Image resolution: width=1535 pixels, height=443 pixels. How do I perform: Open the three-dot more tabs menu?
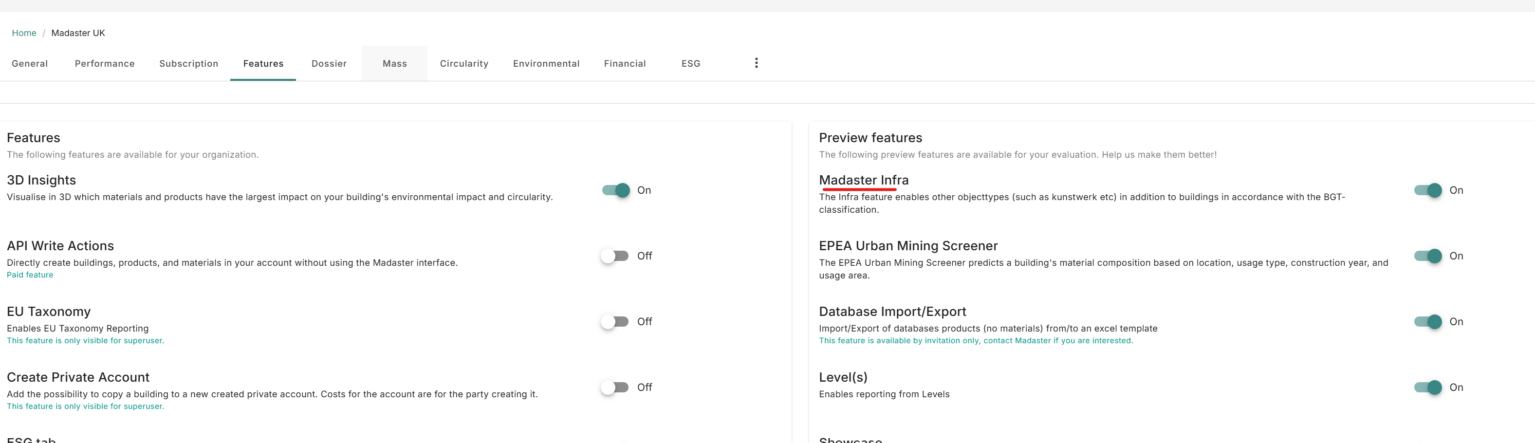click(x=756, y=63)
